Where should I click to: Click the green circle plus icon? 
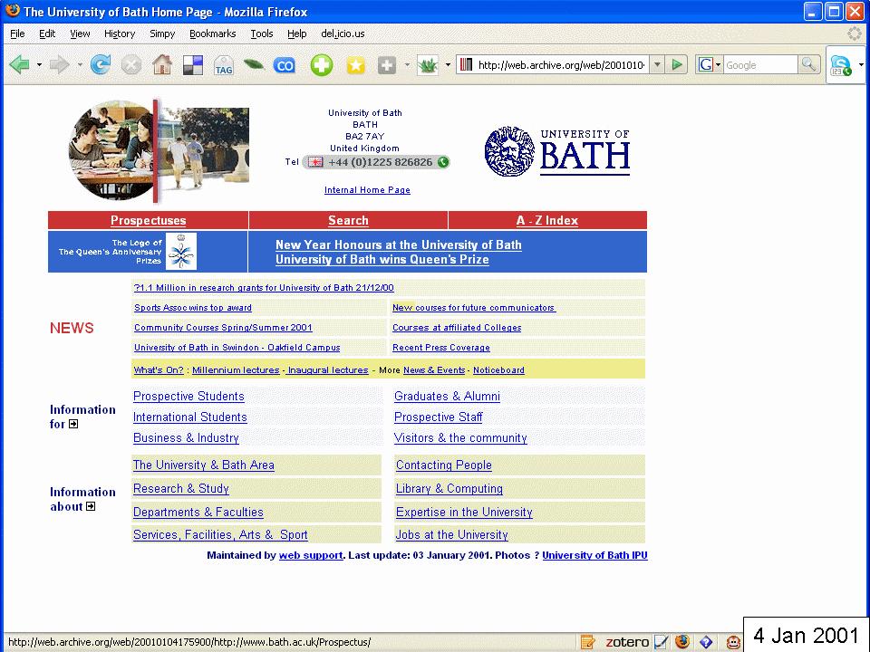point(321,65)
